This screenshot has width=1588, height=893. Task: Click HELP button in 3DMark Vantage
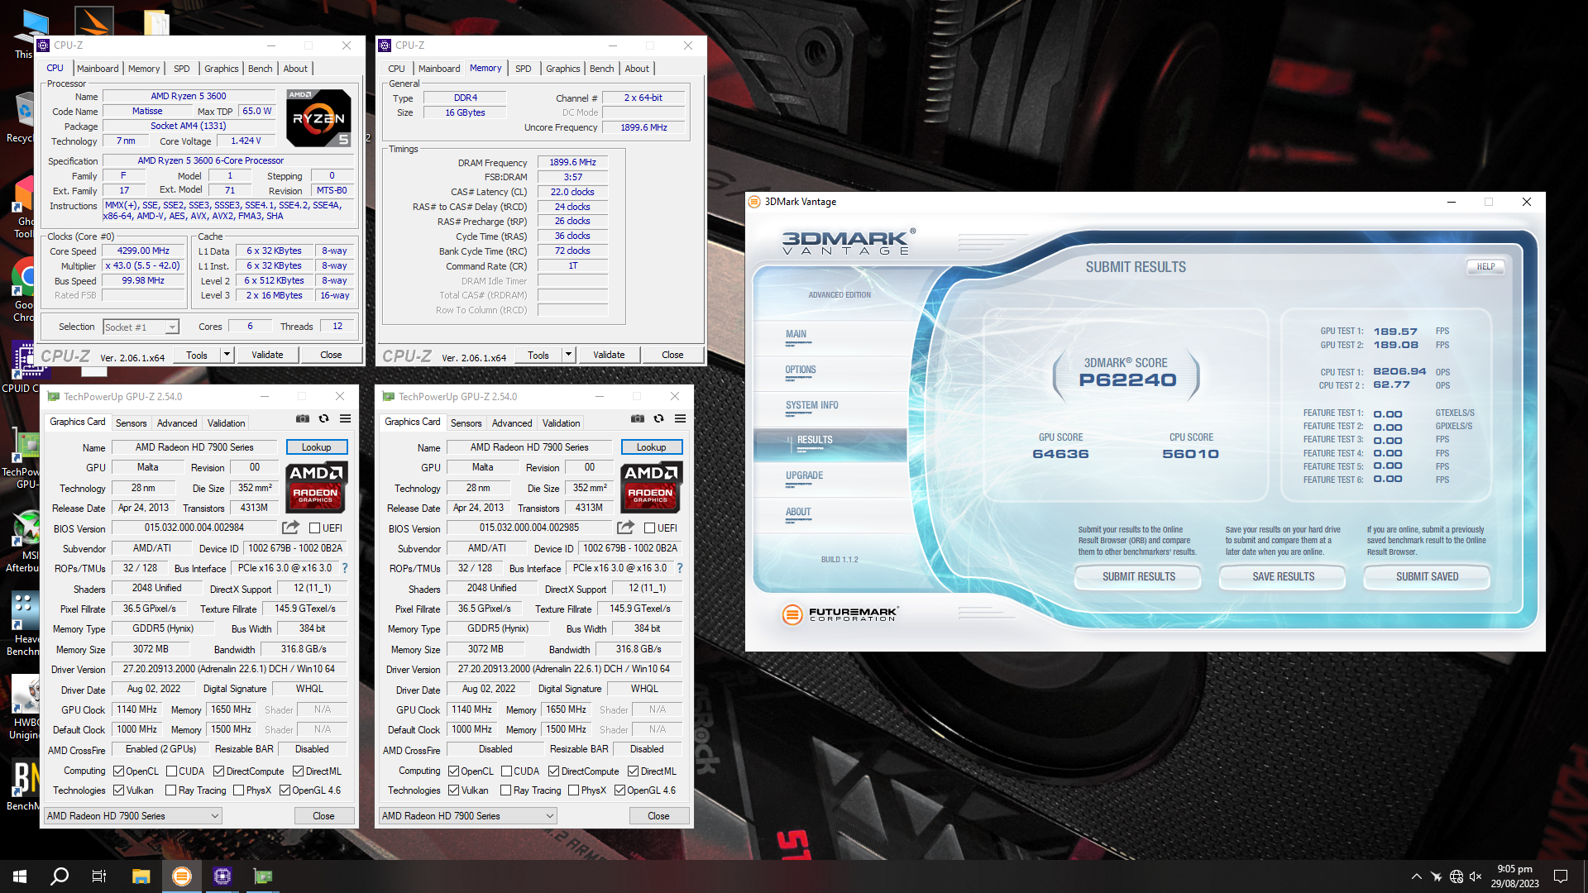point(1485,267)
